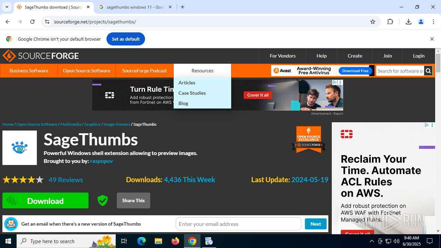The width and height of the screenshot is (441, 248).
Task: Open Chrome profile avatar
Action: pos(421,22)
